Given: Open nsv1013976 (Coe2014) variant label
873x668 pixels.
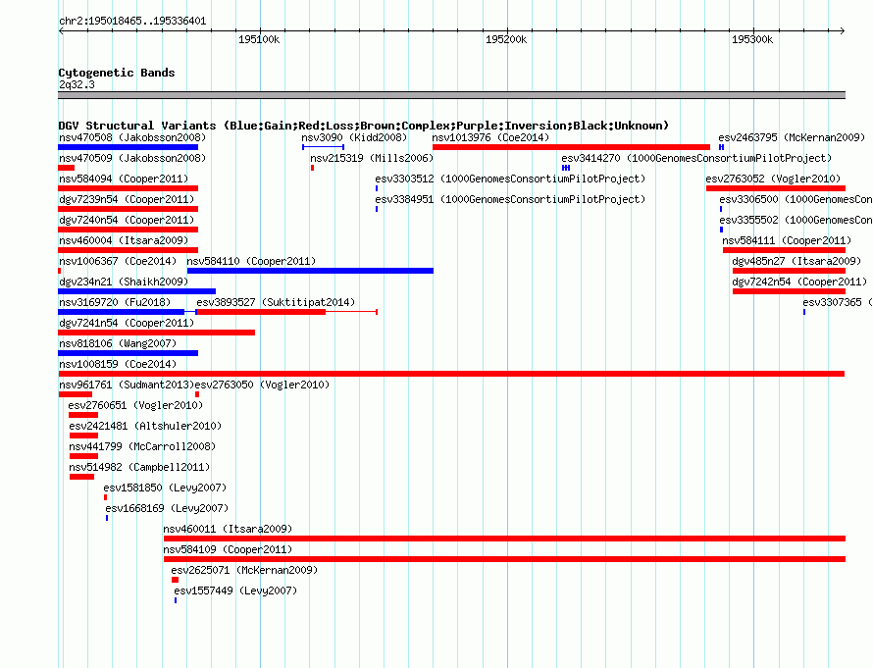Looking at the screenshot, I should (x=490, y=137).
